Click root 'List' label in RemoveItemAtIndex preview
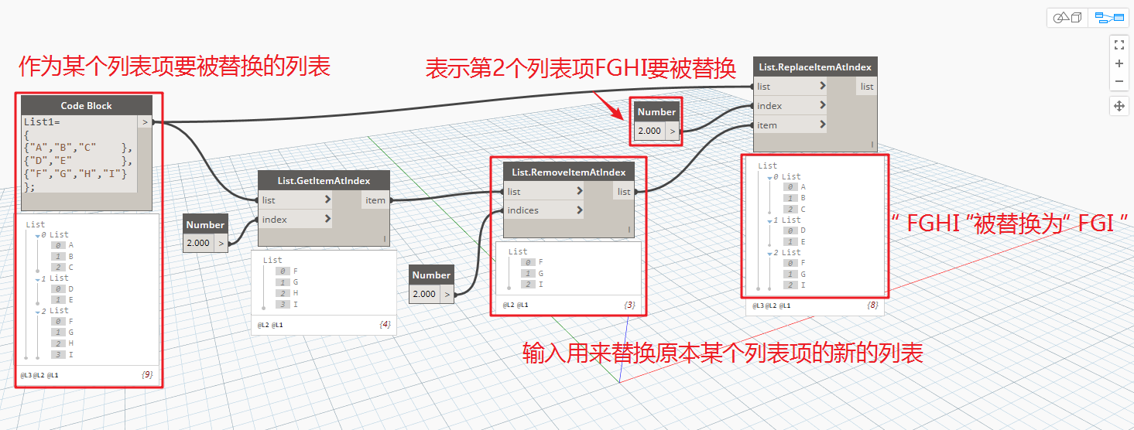The image size is (1134, 430). [x=518, y=251]
